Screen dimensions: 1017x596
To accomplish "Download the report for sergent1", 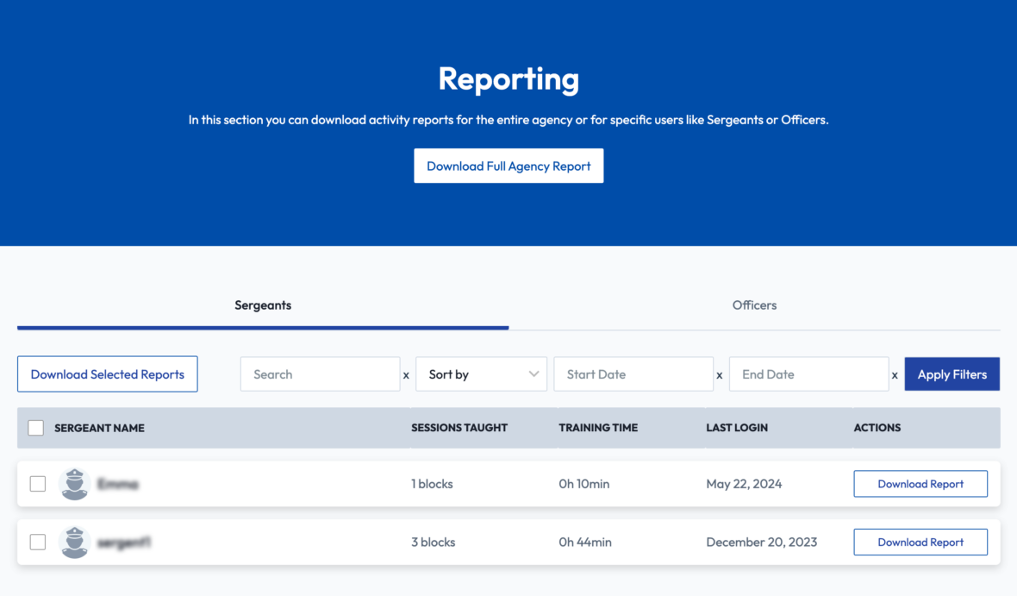I will (x=920, y=542).
